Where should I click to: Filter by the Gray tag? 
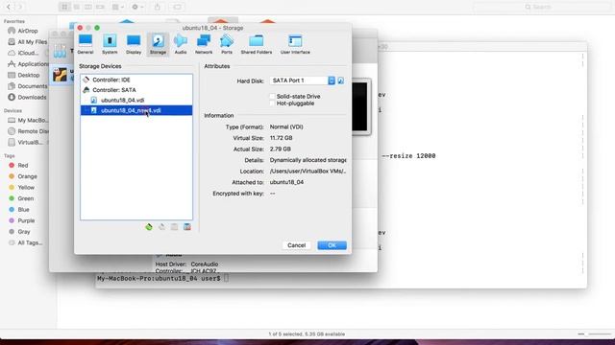(x=19, y=232)
